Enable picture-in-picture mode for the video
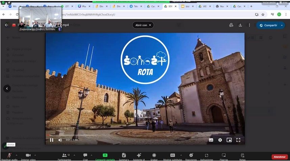This screenshot has height=161, width=290. [x=229, y=140]
